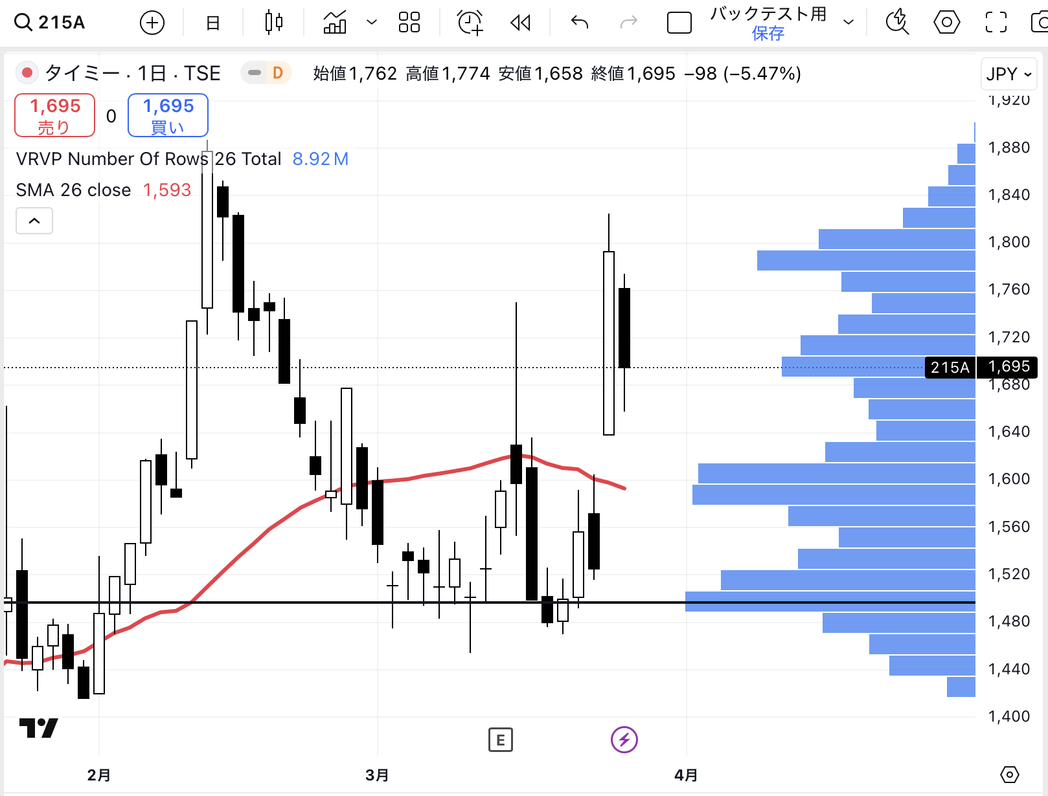Undo the last chart action
The width and height of the screenshot is (1048, 796).
point(580,23)
